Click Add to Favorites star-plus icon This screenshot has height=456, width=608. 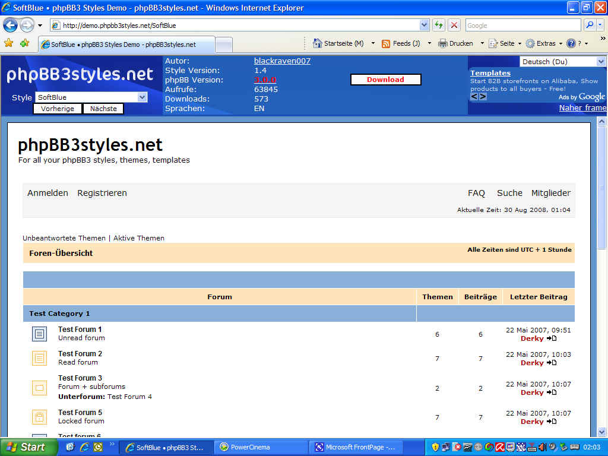(24, 43)
